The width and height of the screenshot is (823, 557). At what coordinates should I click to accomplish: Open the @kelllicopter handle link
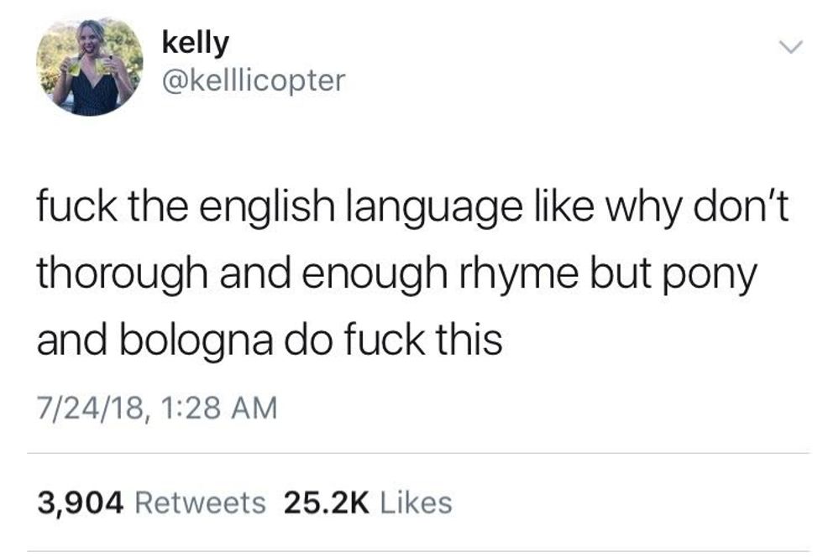[x=254, y=81]
